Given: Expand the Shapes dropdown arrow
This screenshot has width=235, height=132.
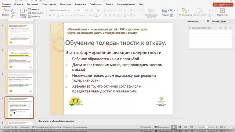Looking at the screenshot, I should tap(175, 10).
